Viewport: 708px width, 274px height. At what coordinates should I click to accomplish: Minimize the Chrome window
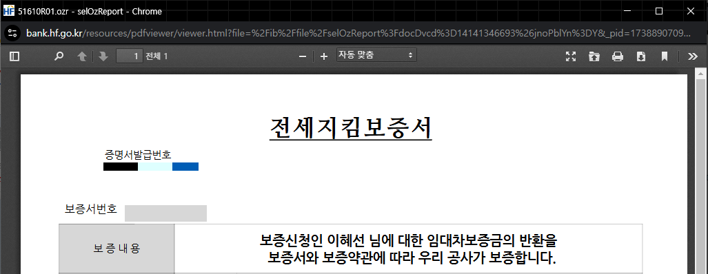(x=627, y=11)
